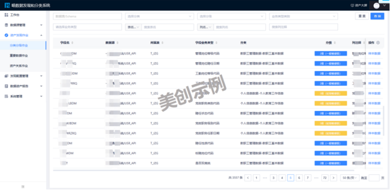Open 样本数据 for 是否双肩挑 row

click(x=374, y=163)
